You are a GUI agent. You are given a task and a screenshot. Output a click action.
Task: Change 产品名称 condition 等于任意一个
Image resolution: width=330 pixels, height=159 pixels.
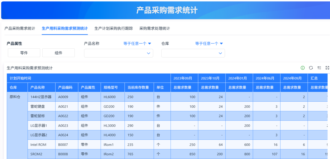click(x=137, y=43)
